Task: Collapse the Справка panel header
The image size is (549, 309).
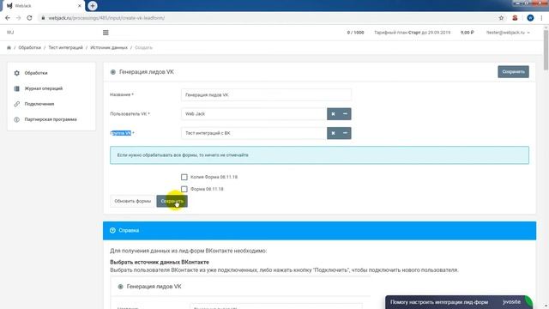Action: coord(319,231)
